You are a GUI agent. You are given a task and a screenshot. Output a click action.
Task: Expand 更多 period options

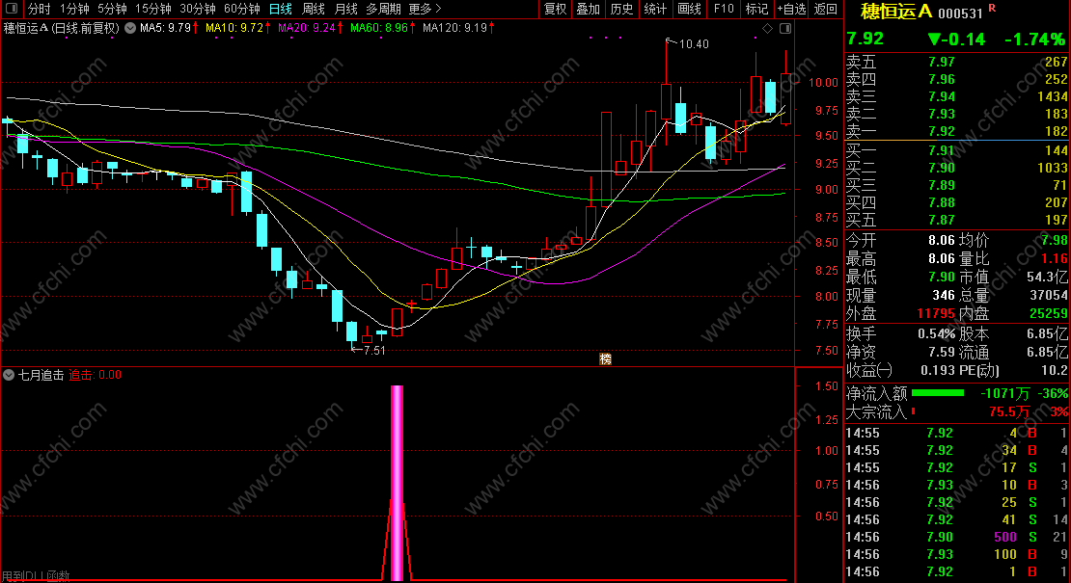coord(425,9)
